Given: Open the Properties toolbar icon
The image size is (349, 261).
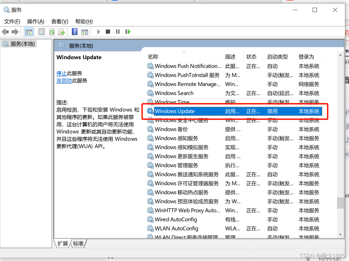Looking at the screenshot, I should click(x=42, y=32).
